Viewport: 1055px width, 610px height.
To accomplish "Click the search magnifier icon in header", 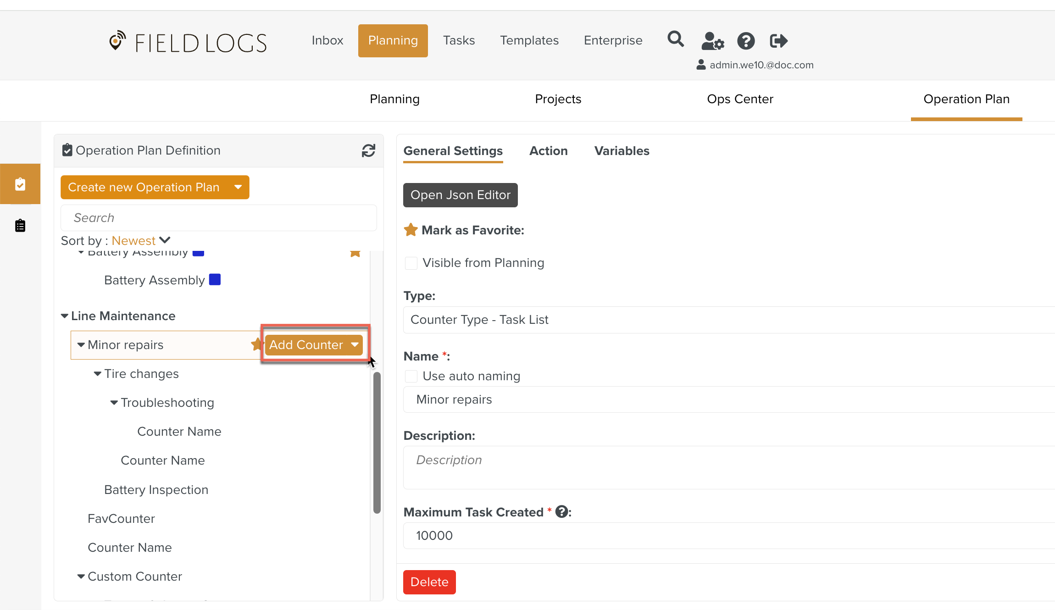I will 675,40.
